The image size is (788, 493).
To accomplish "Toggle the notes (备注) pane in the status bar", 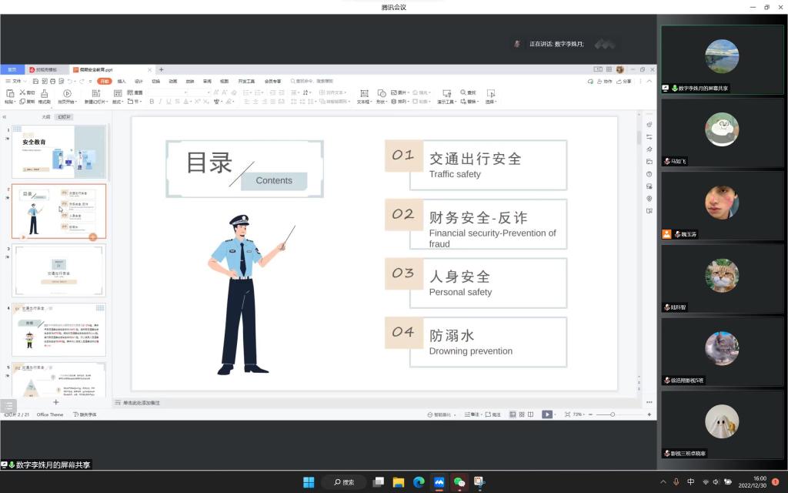I will point(474,414).
